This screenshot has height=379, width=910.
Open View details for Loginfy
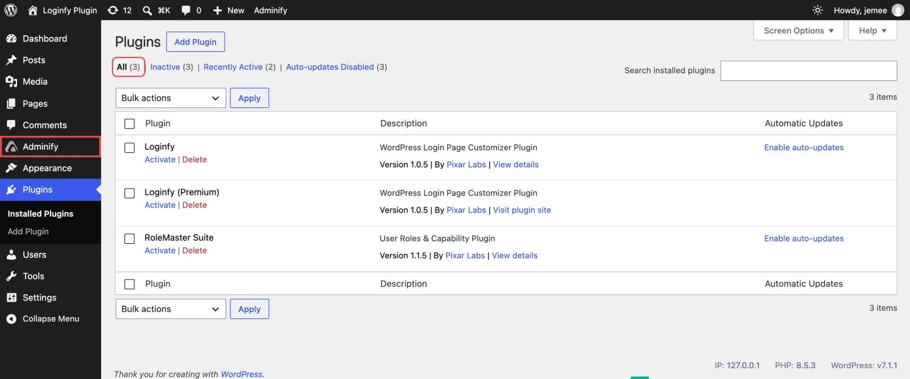coord(516,165)
